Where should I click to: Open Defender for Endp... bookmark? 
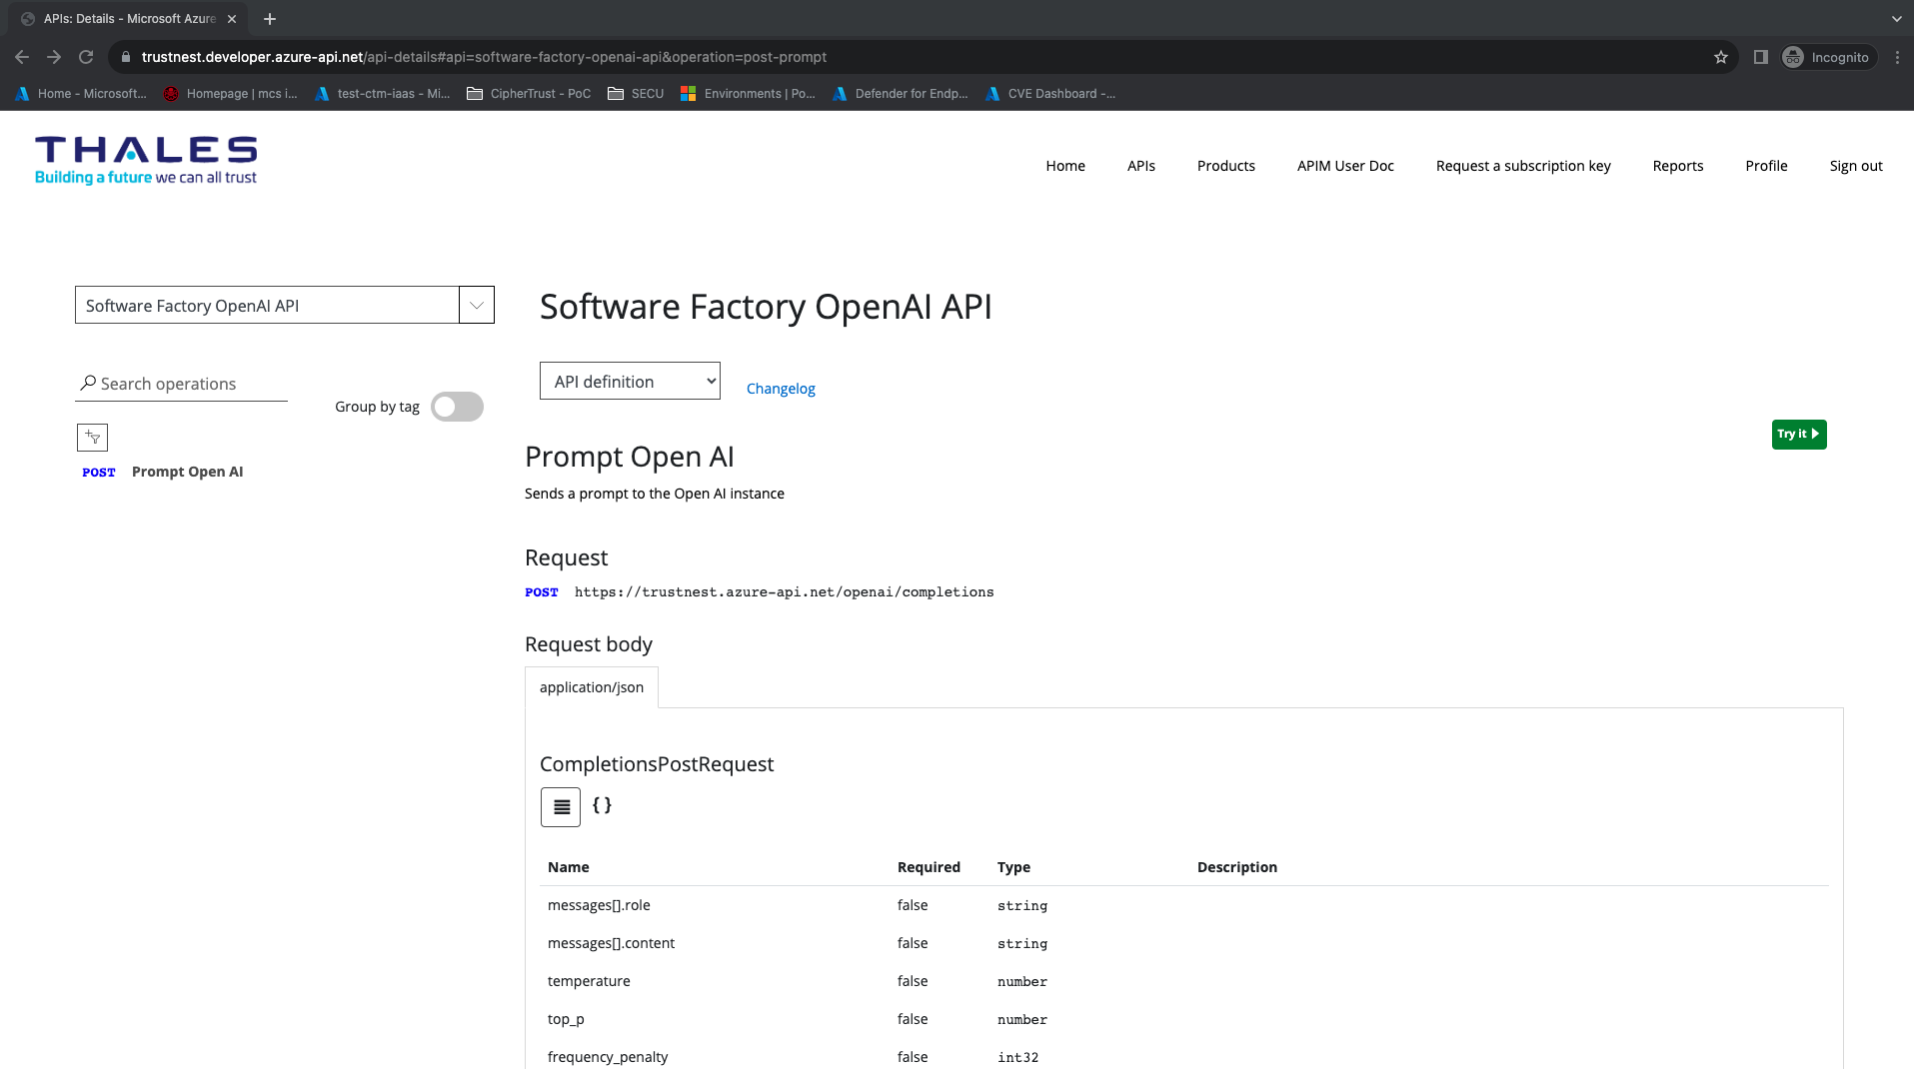coord(901,94)
